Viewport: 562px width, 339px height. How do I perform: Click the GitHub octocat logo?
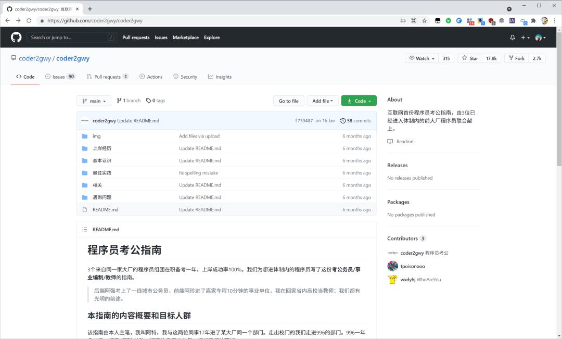pos(16,37)
